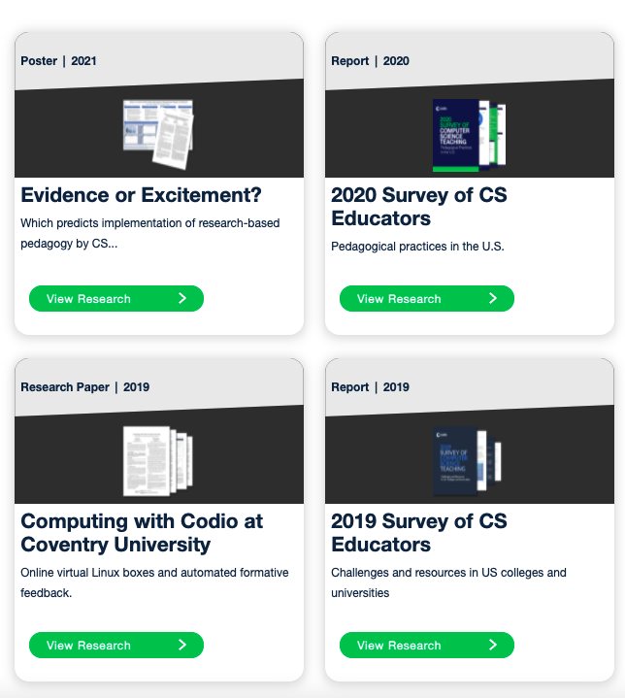
Task: Click arrow chevron on Evidence or Excitement button
Action: 182,298
